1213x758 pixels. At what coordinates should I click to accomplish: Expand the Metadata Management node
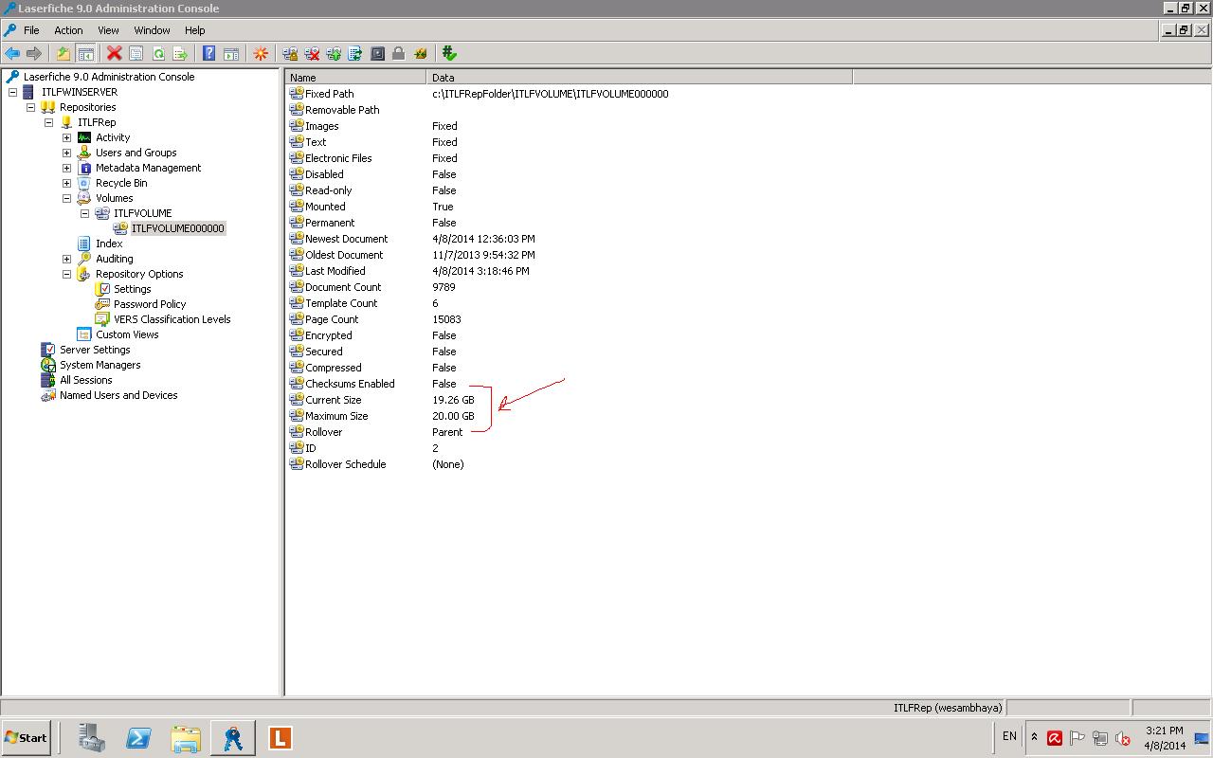(66, 168)
